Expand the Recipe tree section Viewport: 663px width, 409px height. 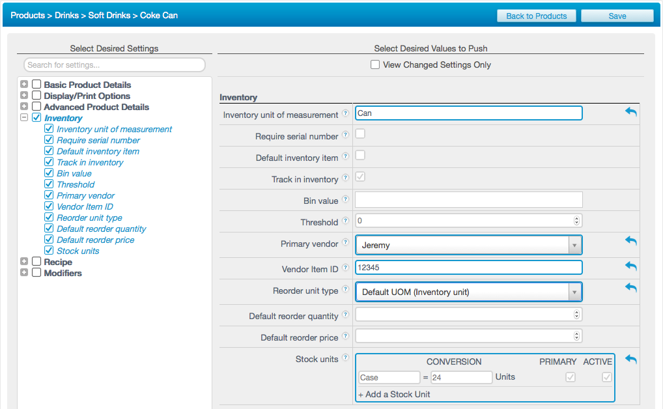[23, 262]
